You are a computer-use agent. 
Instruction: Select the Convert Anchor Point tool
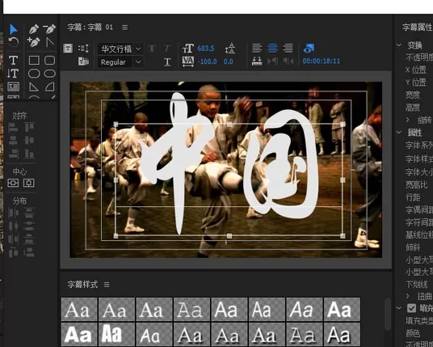tap(50, 42)
